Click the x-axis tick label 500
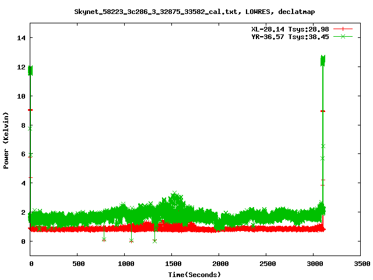 [x=78, y=264]
